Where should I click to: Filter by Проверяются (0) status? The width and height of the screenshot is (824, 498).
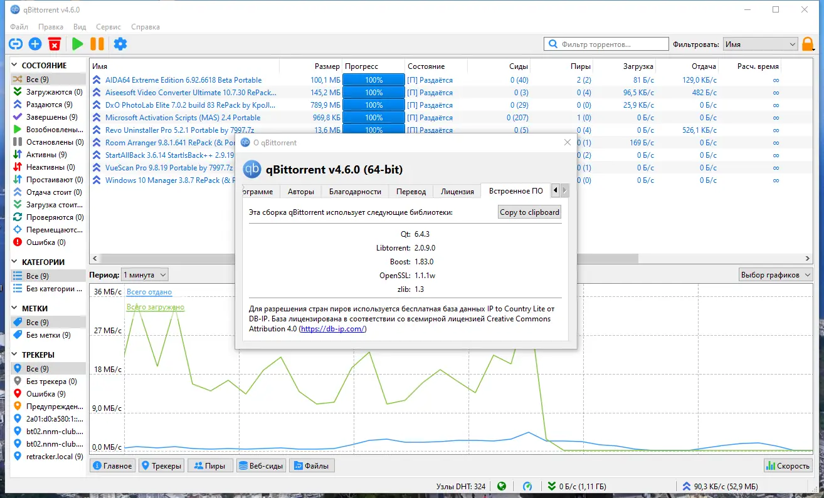[48, 217]
